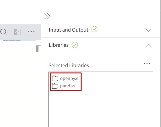Click the pandas folder icon

click(x=55, y=86)
